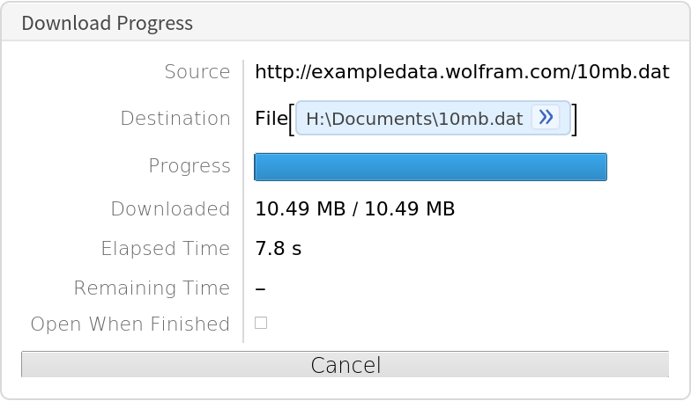691x401 pixels.
Task: Click the source URL exampledata.wolfram.com text
Action: point(462,71)
